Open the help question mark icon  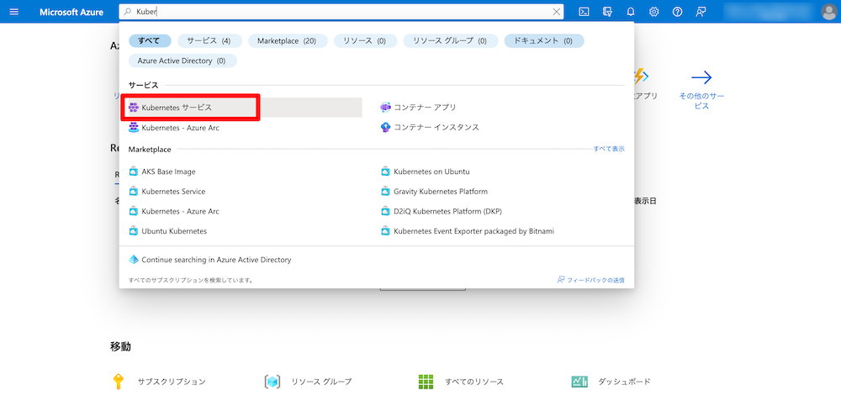click(677, 12)
